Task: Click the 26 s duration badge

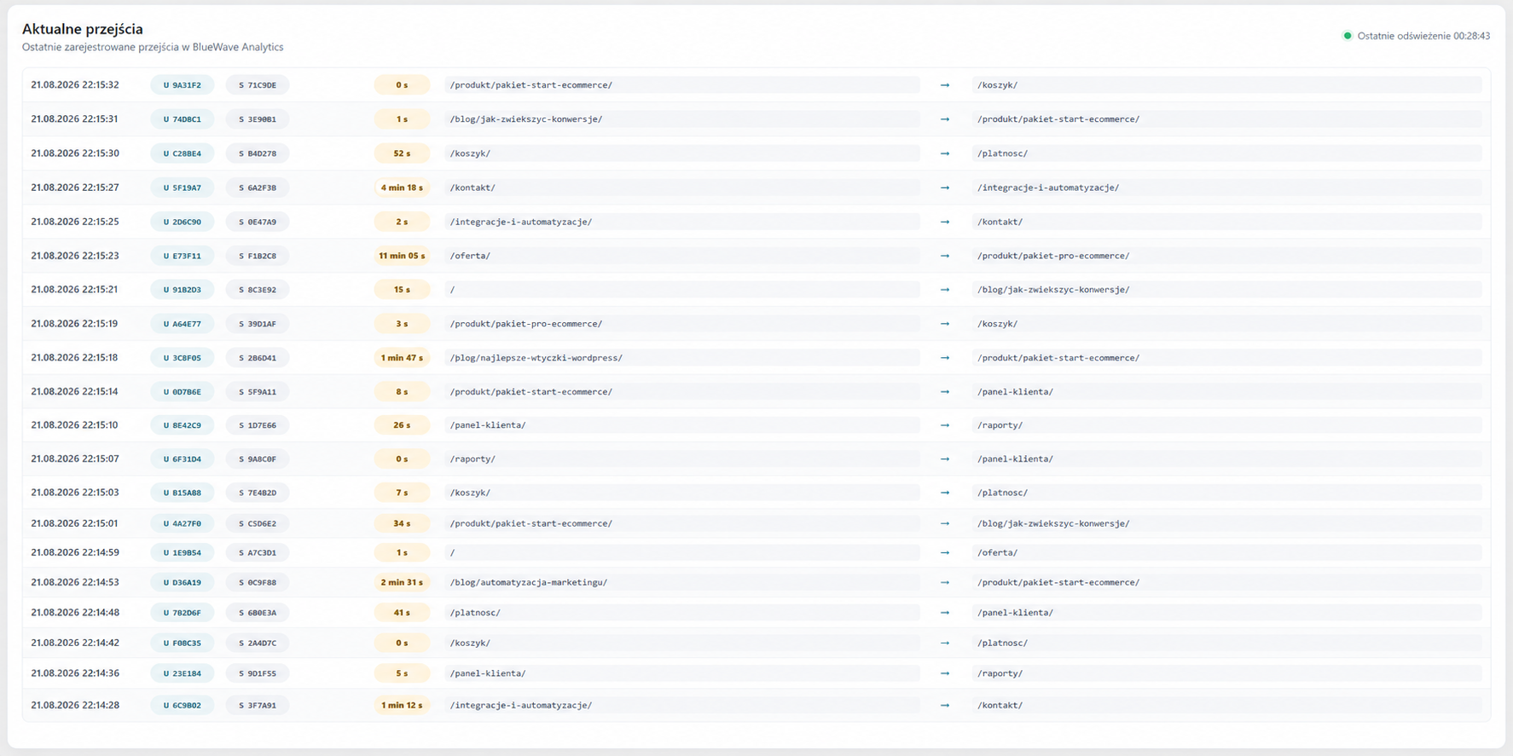Action: (x=402, y=425)
